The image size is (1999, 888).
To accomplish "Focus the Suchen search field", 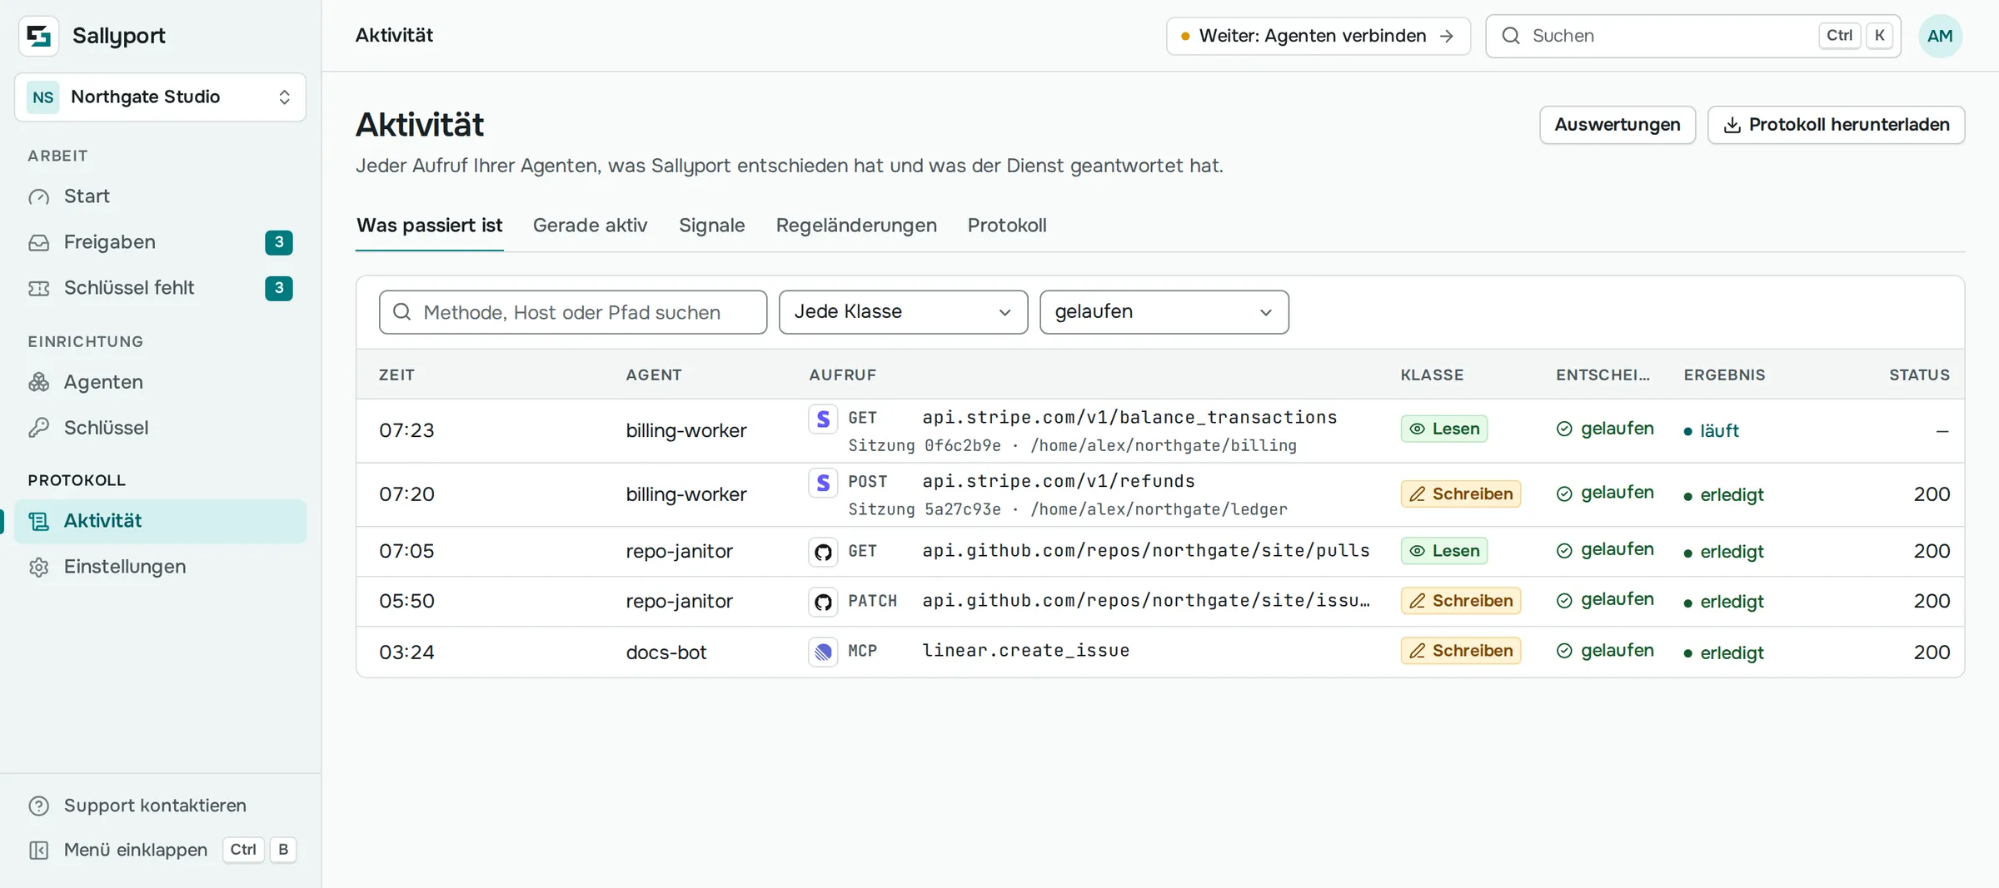I will click(1693, 36).
